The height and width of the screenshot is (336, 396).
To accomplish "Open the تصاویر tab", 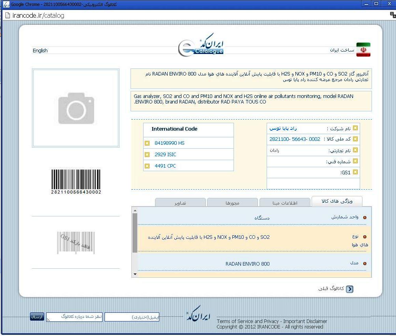I will point(180,203).
